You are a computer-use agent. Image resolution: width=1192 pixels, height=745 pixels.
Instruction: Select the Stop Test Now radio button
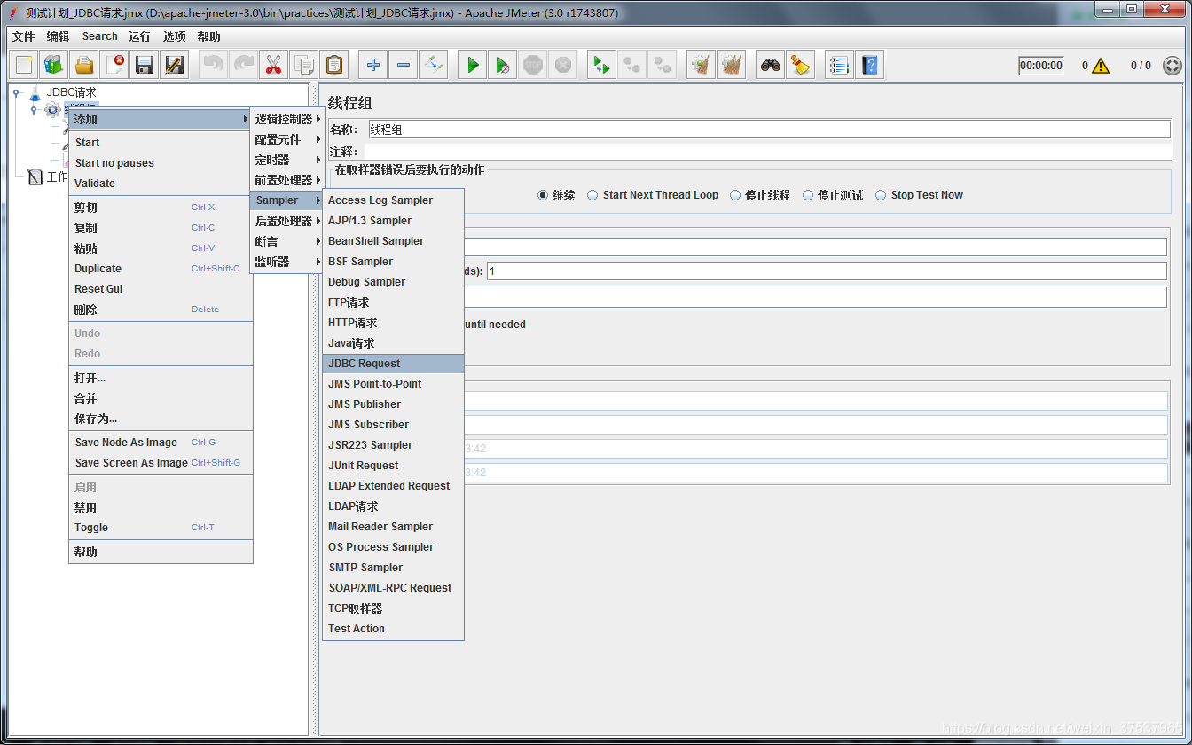882,195
